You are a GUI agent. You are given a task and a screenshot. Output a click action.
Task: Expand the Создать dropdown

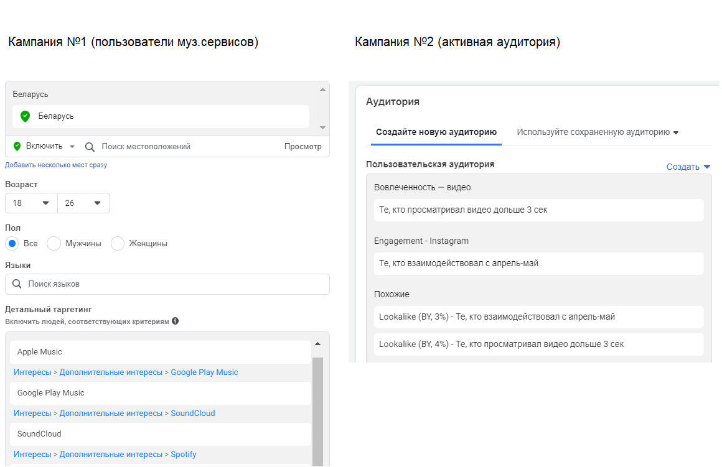pyautogui.click(x=688, y=167)
